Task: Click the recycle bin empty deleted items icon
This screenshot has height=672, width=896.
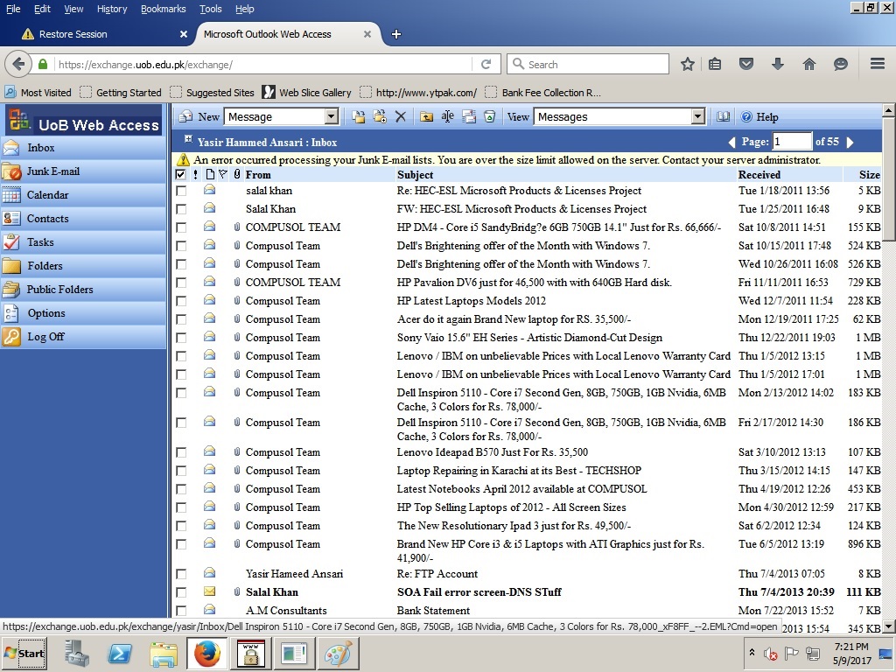Action: click(490, 116)
